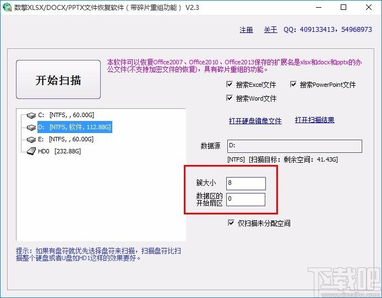The image size is (382, 298).
Task: Click the QQ: 409133413, 54968973 text
Action: pos(328,30)
